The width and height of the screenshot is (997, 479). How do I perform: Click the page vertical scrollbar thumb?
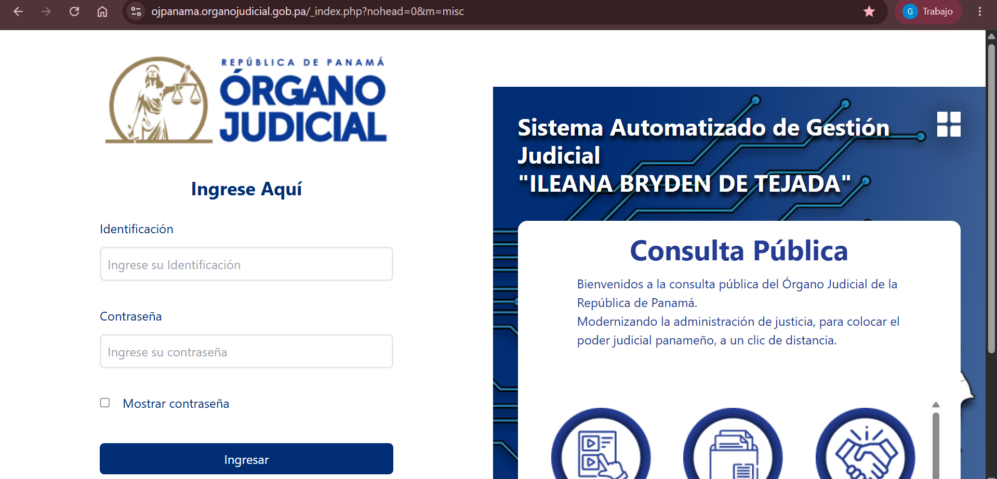[x=991, y=197]
